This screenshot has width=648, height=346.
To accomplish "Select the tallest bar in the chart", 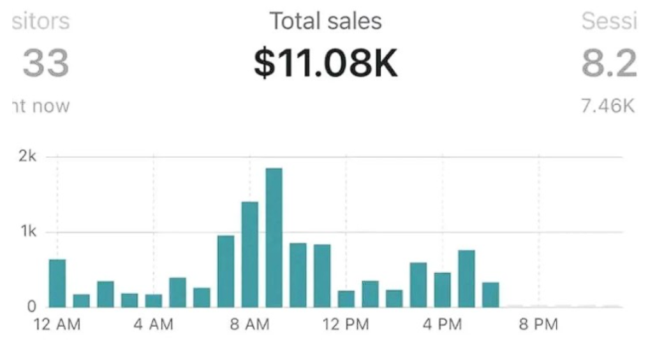I will point(274,237).
